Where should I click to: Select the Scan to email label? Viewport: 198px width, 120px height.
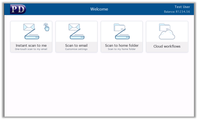tap(76, 45)
